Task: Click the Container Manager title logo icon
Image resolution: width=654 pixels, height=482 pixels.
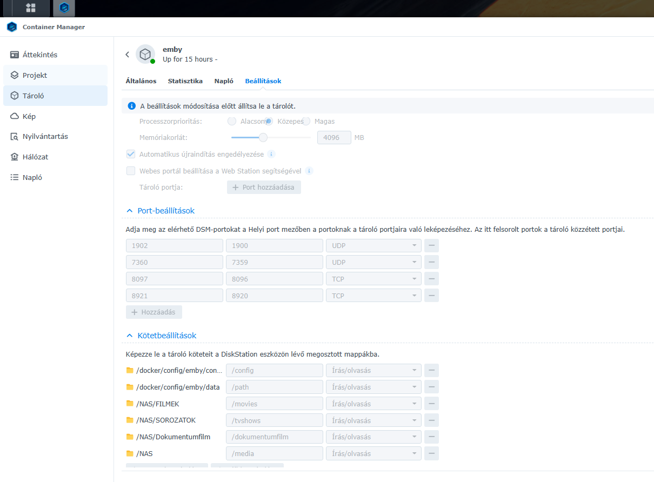Action: pyautogui.click(x=12, y=27)
